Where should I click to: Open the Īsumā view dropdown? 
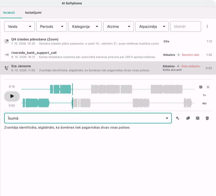click(88, 118)
